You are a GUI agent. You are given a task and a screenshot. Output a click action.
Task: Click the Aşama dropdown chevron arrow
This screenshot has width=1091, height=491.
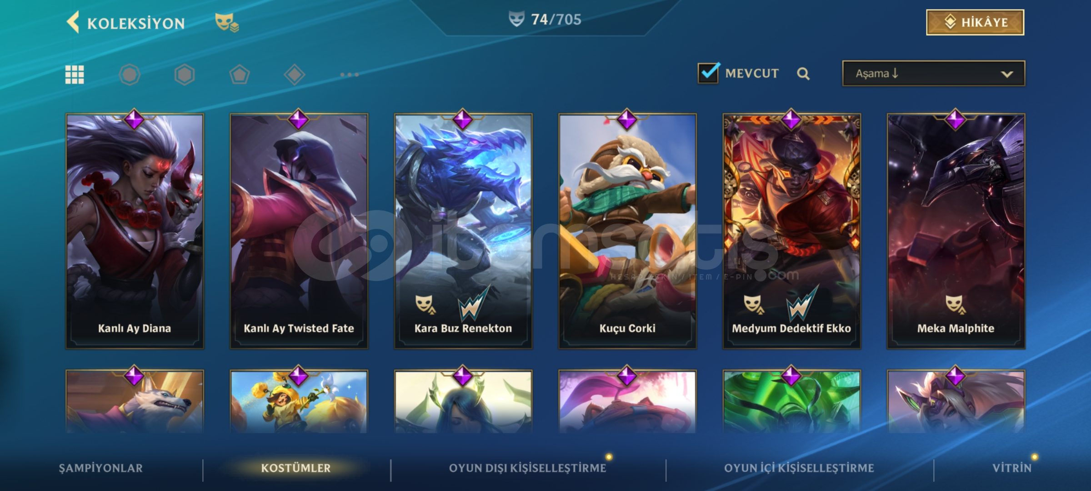tap(1007, 74)
